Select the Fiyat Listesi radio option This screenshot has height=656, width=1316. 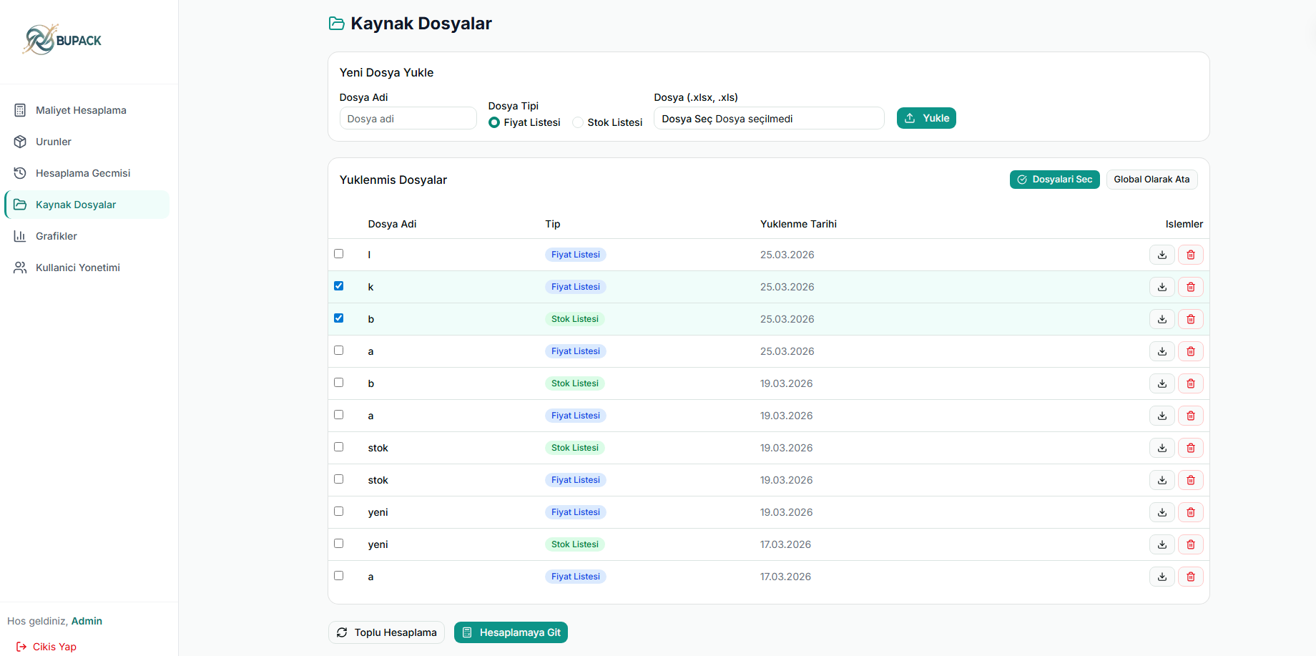[x=494, y=122]
